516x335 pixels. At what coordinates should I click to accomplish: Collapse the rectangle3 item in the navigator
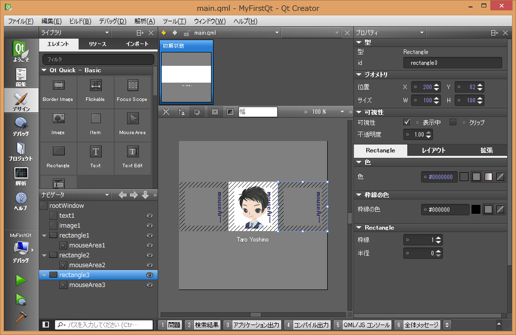coord(44,275)
